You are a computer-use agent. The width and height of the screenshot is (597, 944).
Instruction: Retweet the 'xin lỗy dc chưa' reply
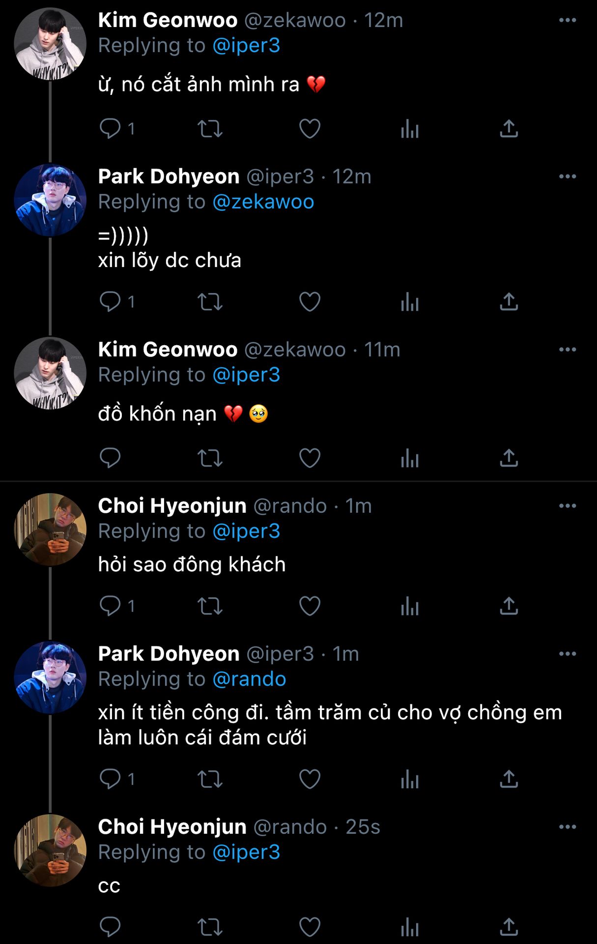coord(210,302)
